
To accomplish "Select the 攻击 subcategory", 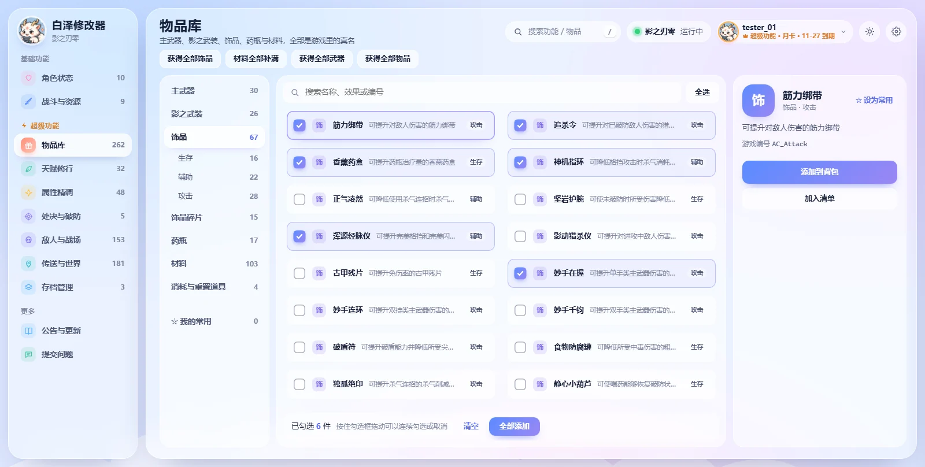I will point(214,197).
